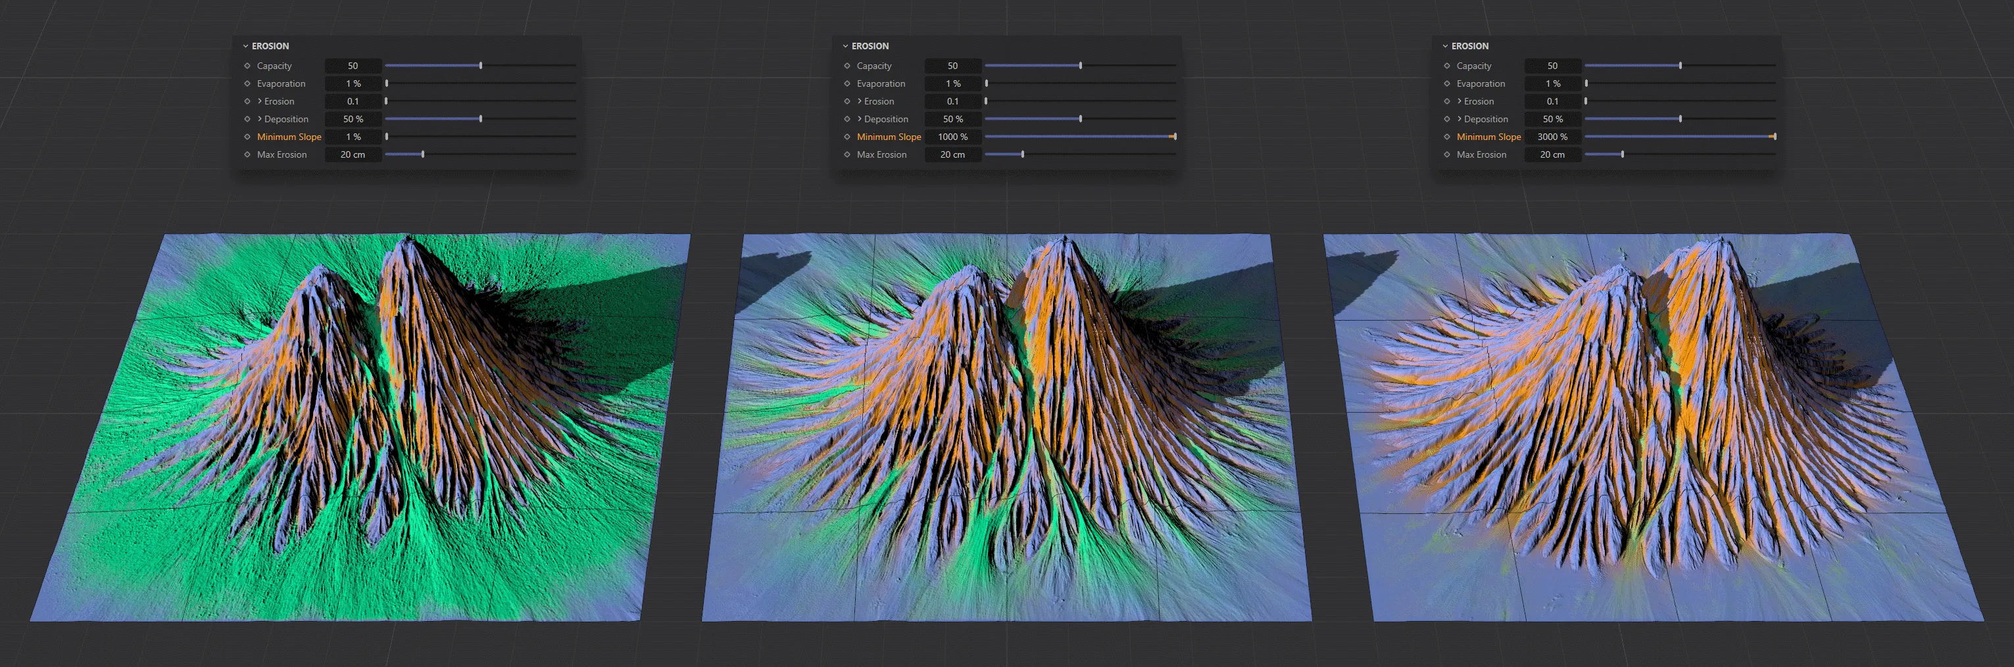Click the Deposition keyframe diamond in the 1 % Minimum Slope panel
This screenshot has width=2014, height=667.
pyautogui.click(x=247, y=120)
